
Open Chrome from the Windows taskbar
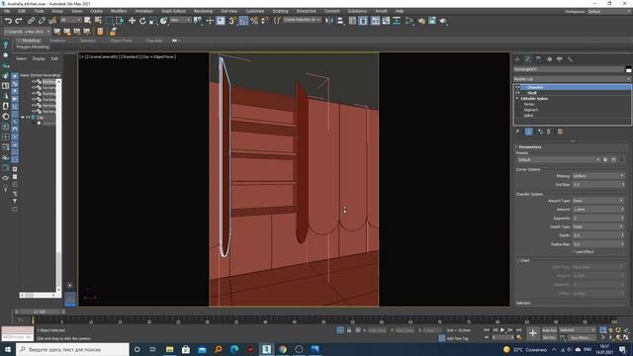283,349
